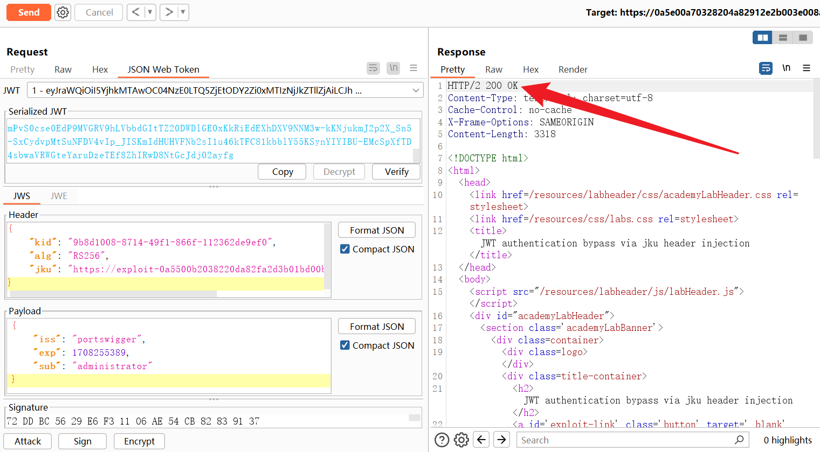Show non-printable characters in Response panel

[787, 68]
